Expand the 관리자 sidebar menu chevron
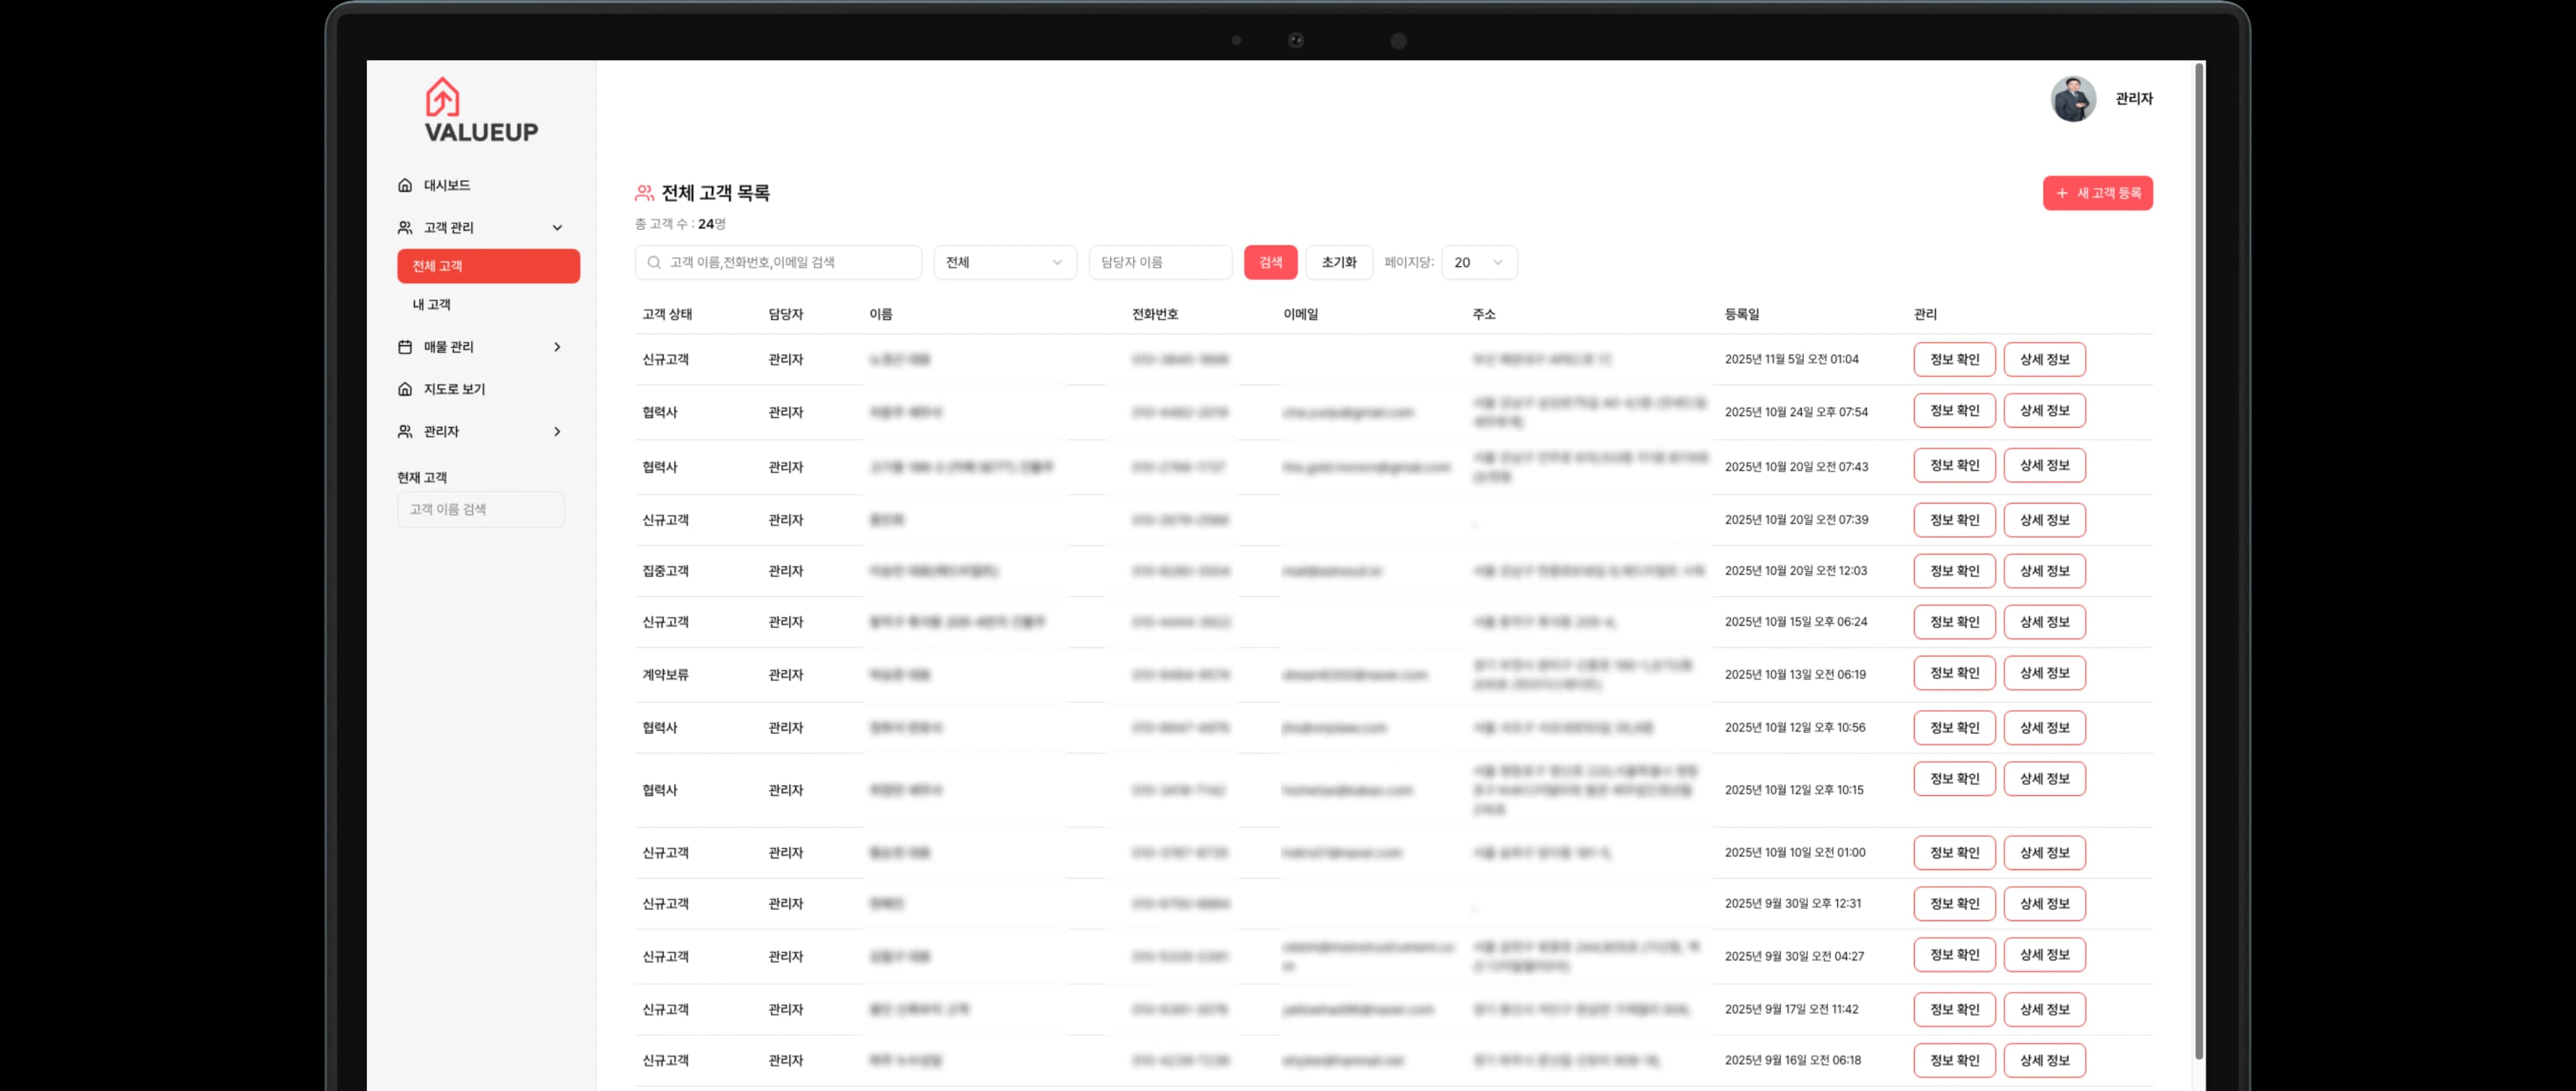Screen dimensions: 2576x1091 (x=557, y=432)
